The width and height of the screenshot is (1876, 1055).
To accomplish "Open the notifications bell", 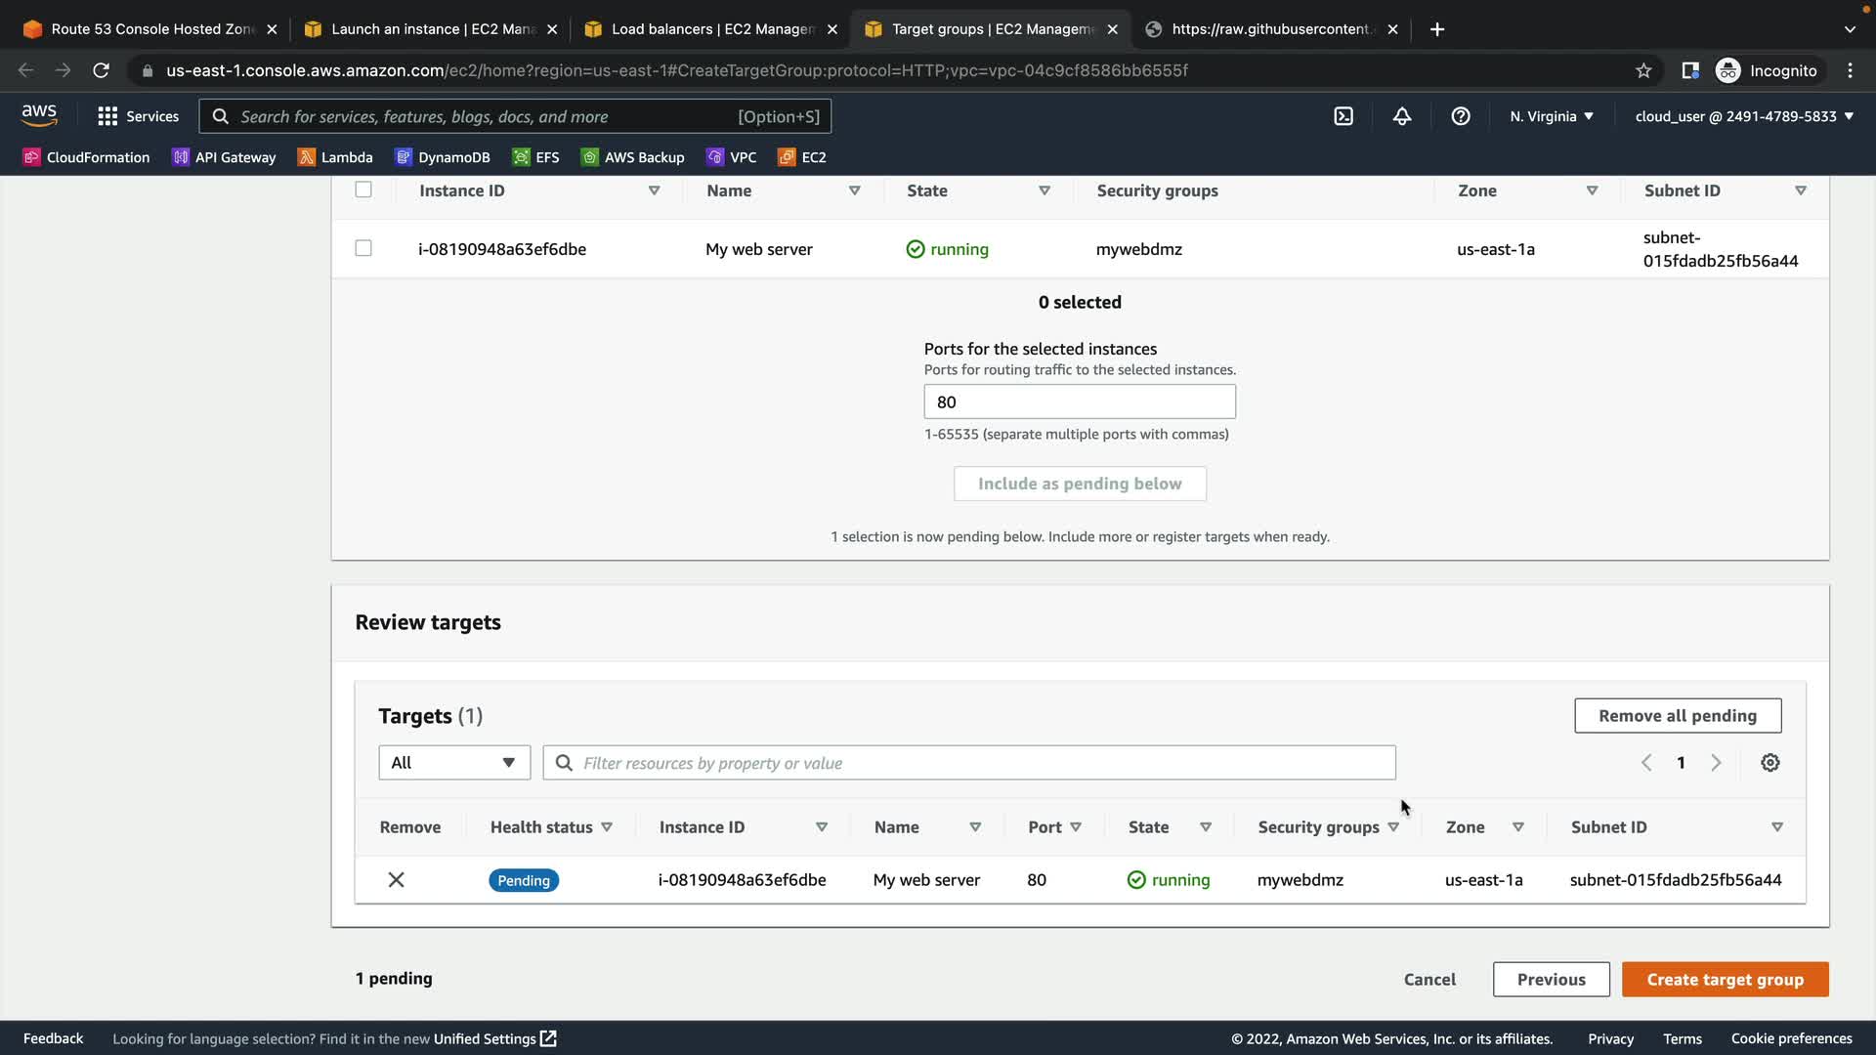I will click(x=1401, y=116).
